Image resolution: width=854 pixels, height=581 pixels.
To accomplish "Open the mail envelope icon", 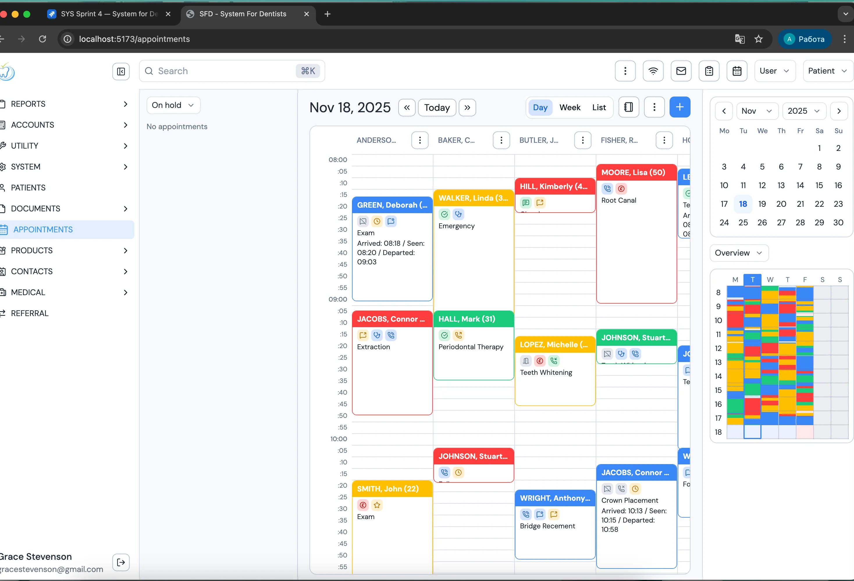I will coord(681,71).
